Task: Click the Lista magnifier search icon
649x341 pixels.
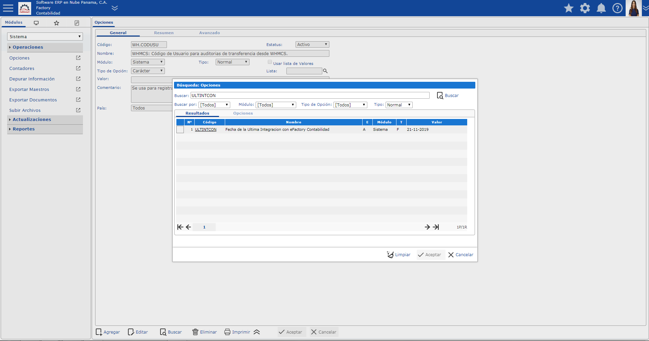Action: (x=325, y=71)
